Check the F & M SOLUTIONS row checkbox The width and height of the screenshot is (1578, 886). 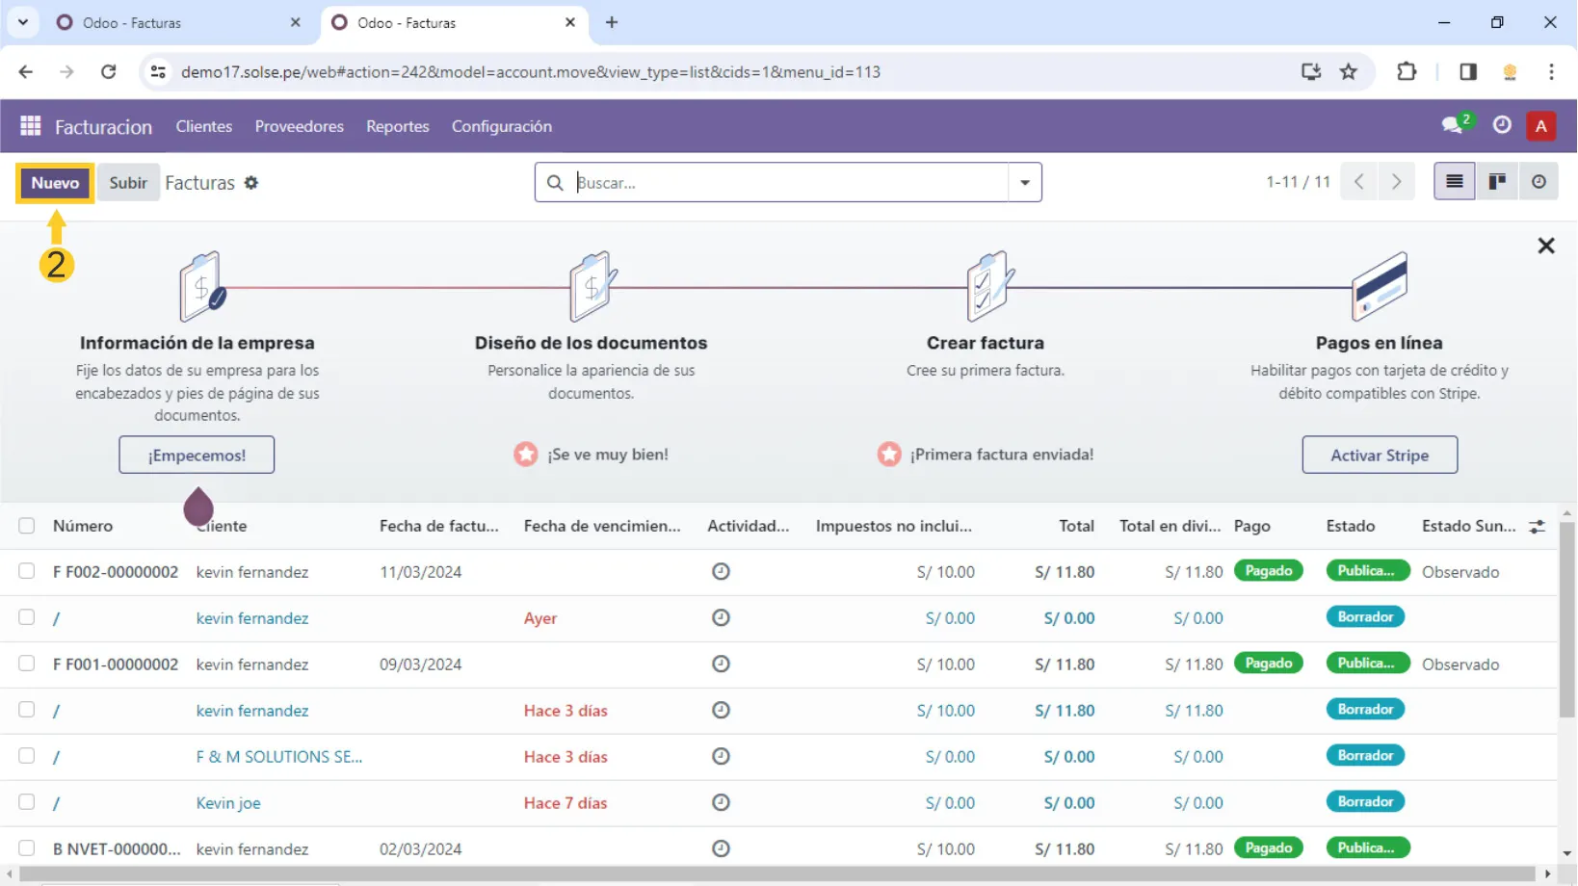point(27,756)
